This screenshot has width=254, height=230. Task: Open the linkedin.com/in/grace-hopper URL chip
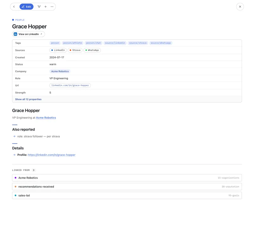pyautogui.click(x=70, y=85)
